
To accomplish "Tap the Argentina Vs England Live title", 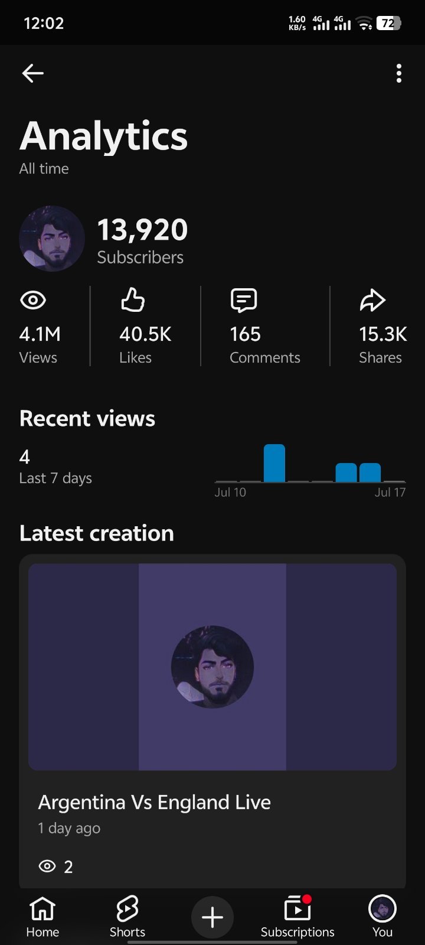I will 155,802.
